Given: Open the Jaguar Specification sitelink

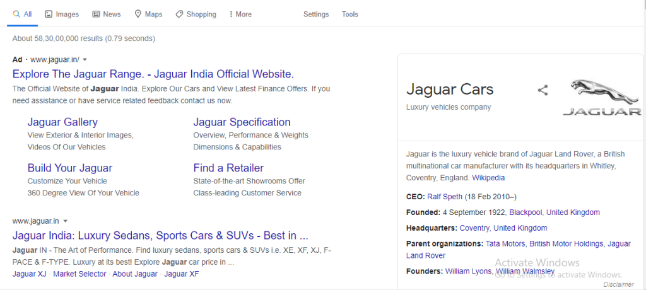Looking at the screenshot, I should (242, 122).
